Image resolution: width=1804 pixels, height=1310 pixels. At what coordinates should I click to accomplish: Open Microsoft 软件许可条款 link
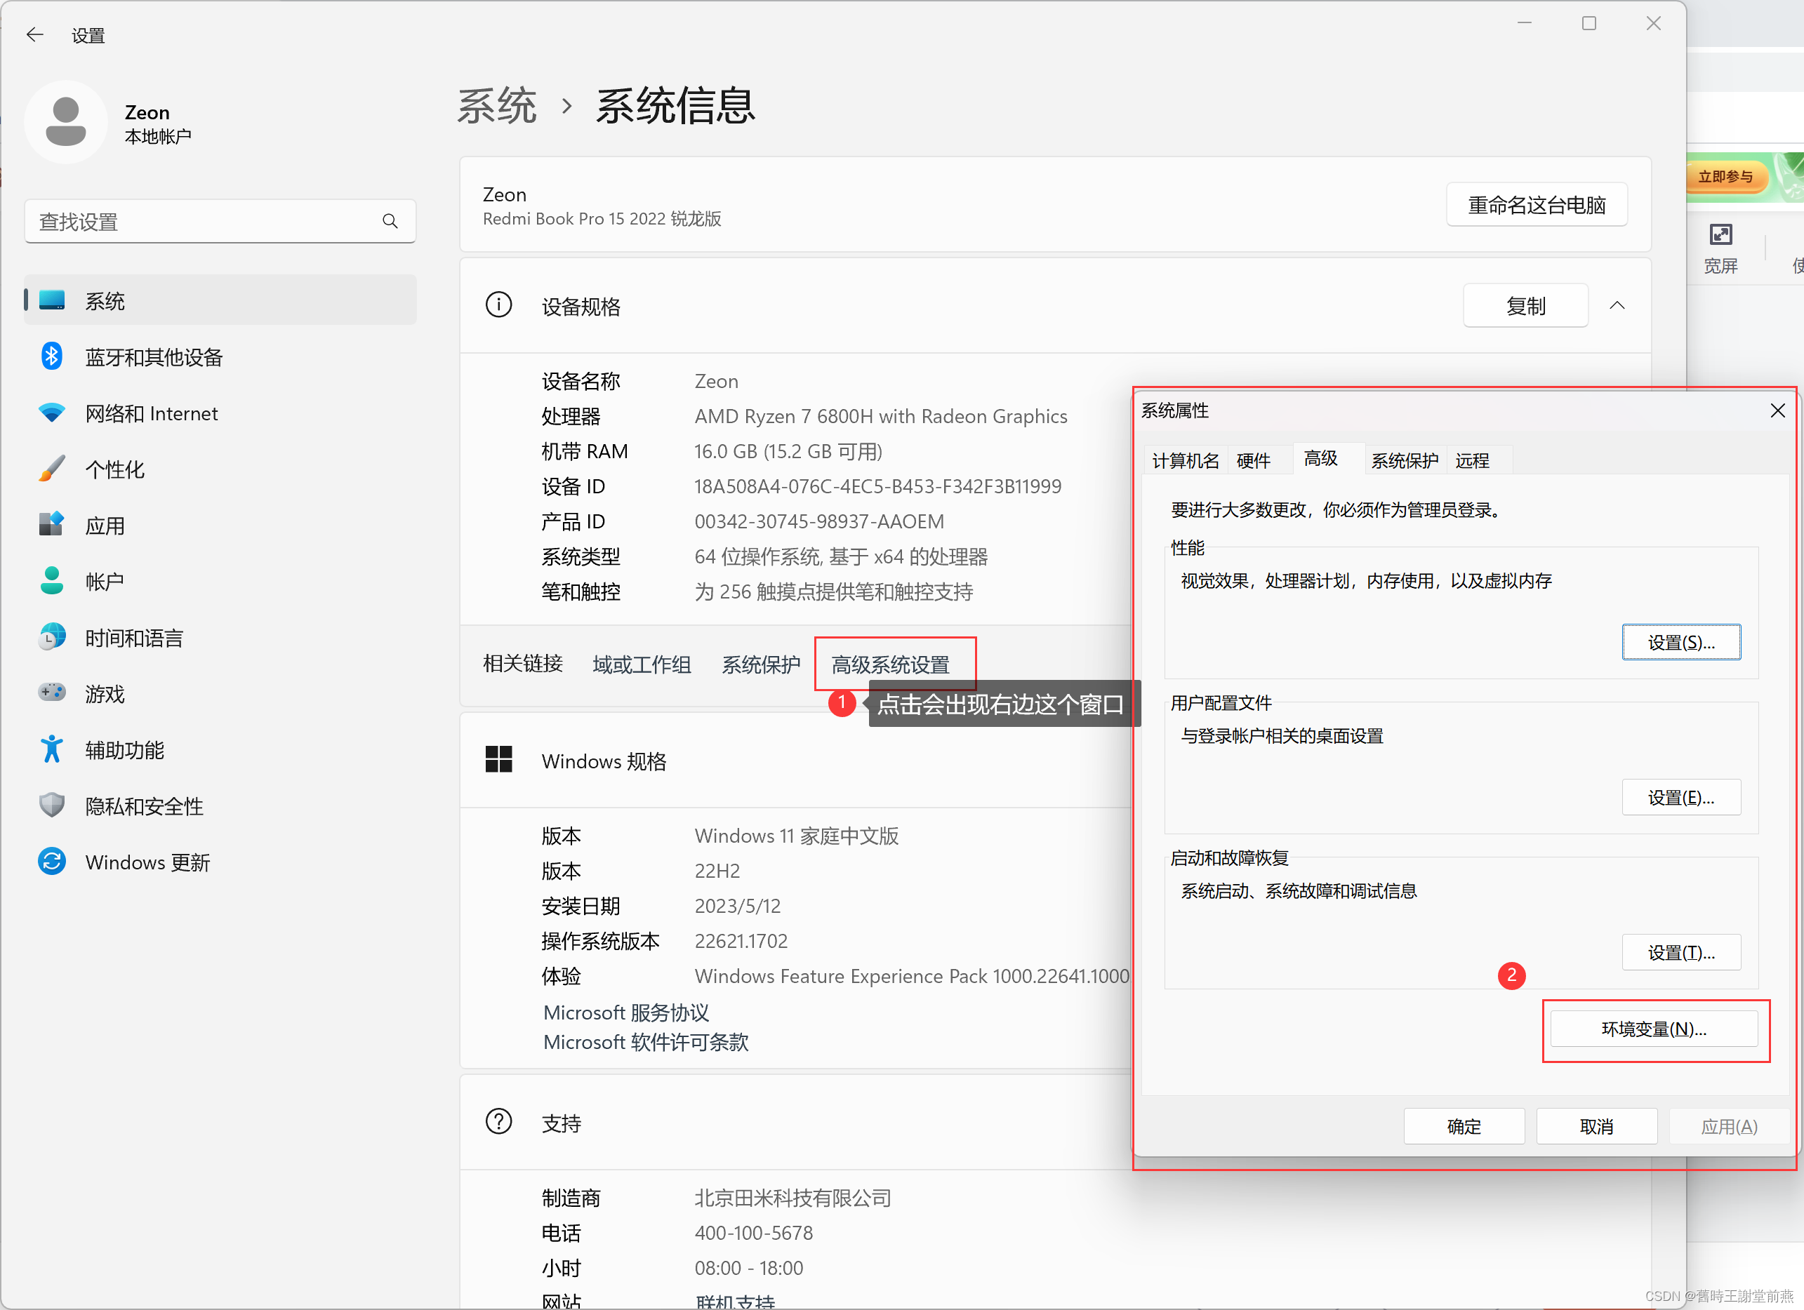pyautogui.click(x=646, y=1043)
